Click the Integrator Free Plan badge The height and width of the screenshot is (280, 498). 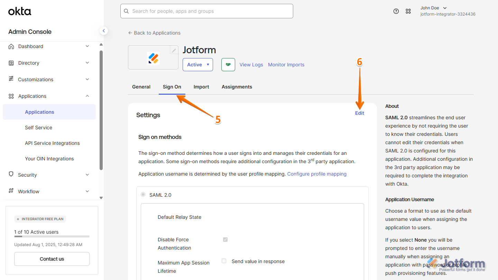(40, 219)
